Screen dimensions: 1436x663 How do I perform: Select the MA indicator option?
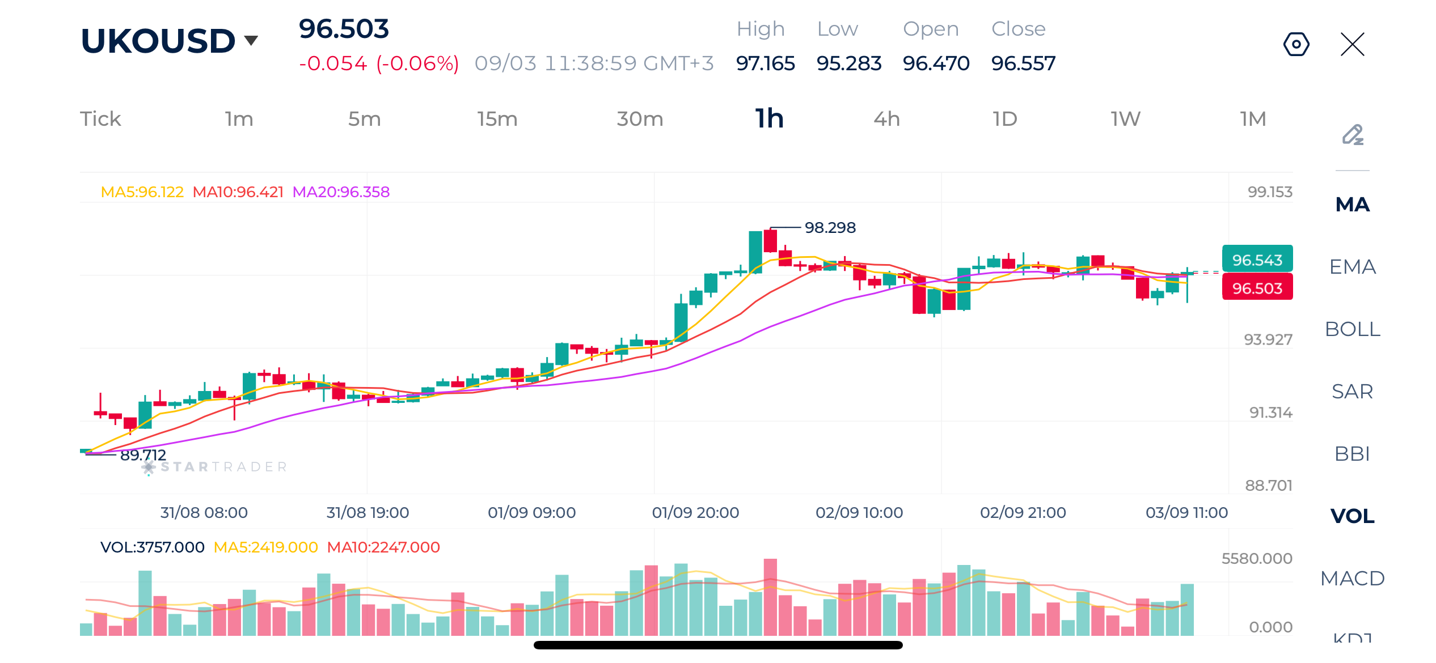pyautogui.click(x=1353, y=205)
